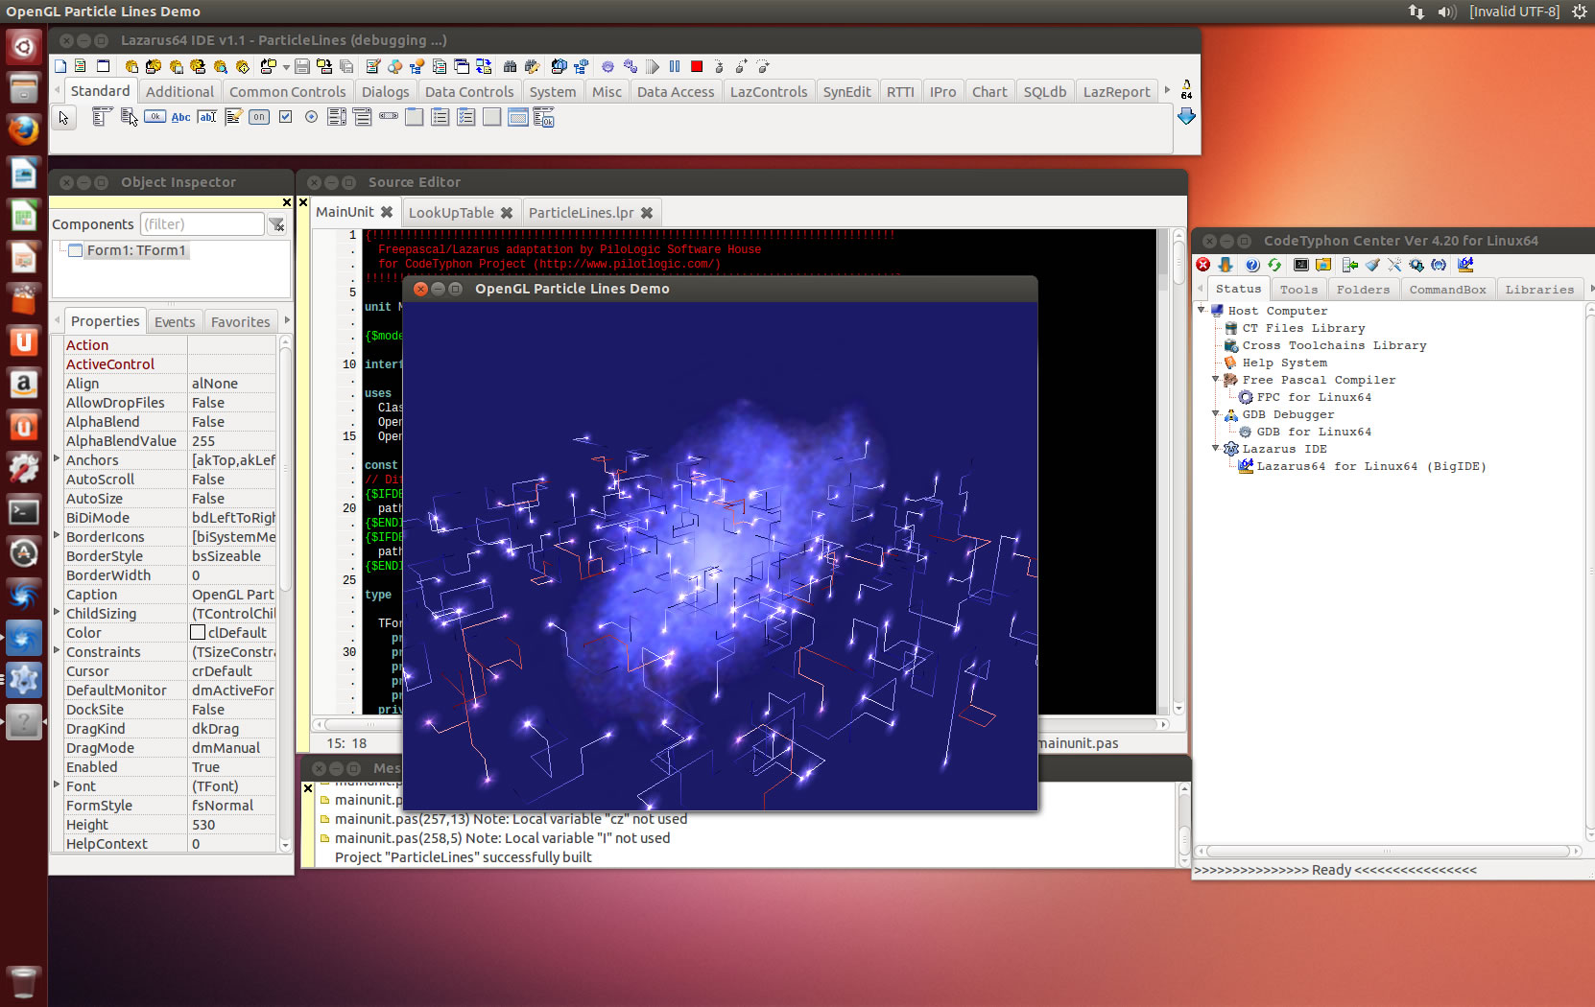The width and height of the screenshot is (1595, 1007).
Task: Click the Lazarus64 icon in CodeTyphon toolbar
Action: (1465, 265)
